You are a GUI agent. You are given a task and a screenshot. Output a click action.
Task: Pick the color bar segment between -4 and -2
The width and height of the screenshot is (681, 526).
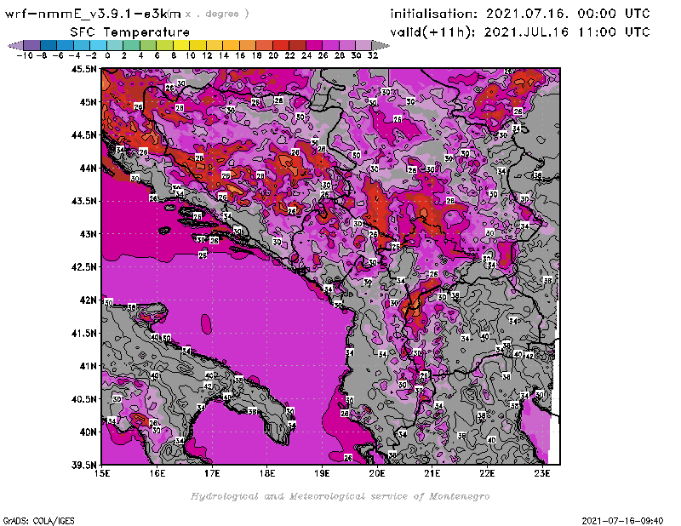(x=82, y=45)
